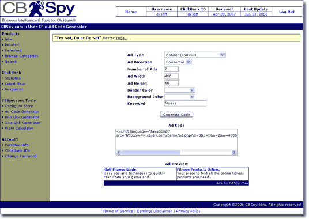
Task: Open Browse Categories in Products
Action: 21,56
